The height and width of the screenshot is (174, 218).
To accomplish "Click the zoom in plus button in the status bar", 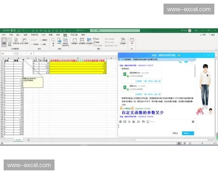I will pyautogui.click(x=210, y=143).
